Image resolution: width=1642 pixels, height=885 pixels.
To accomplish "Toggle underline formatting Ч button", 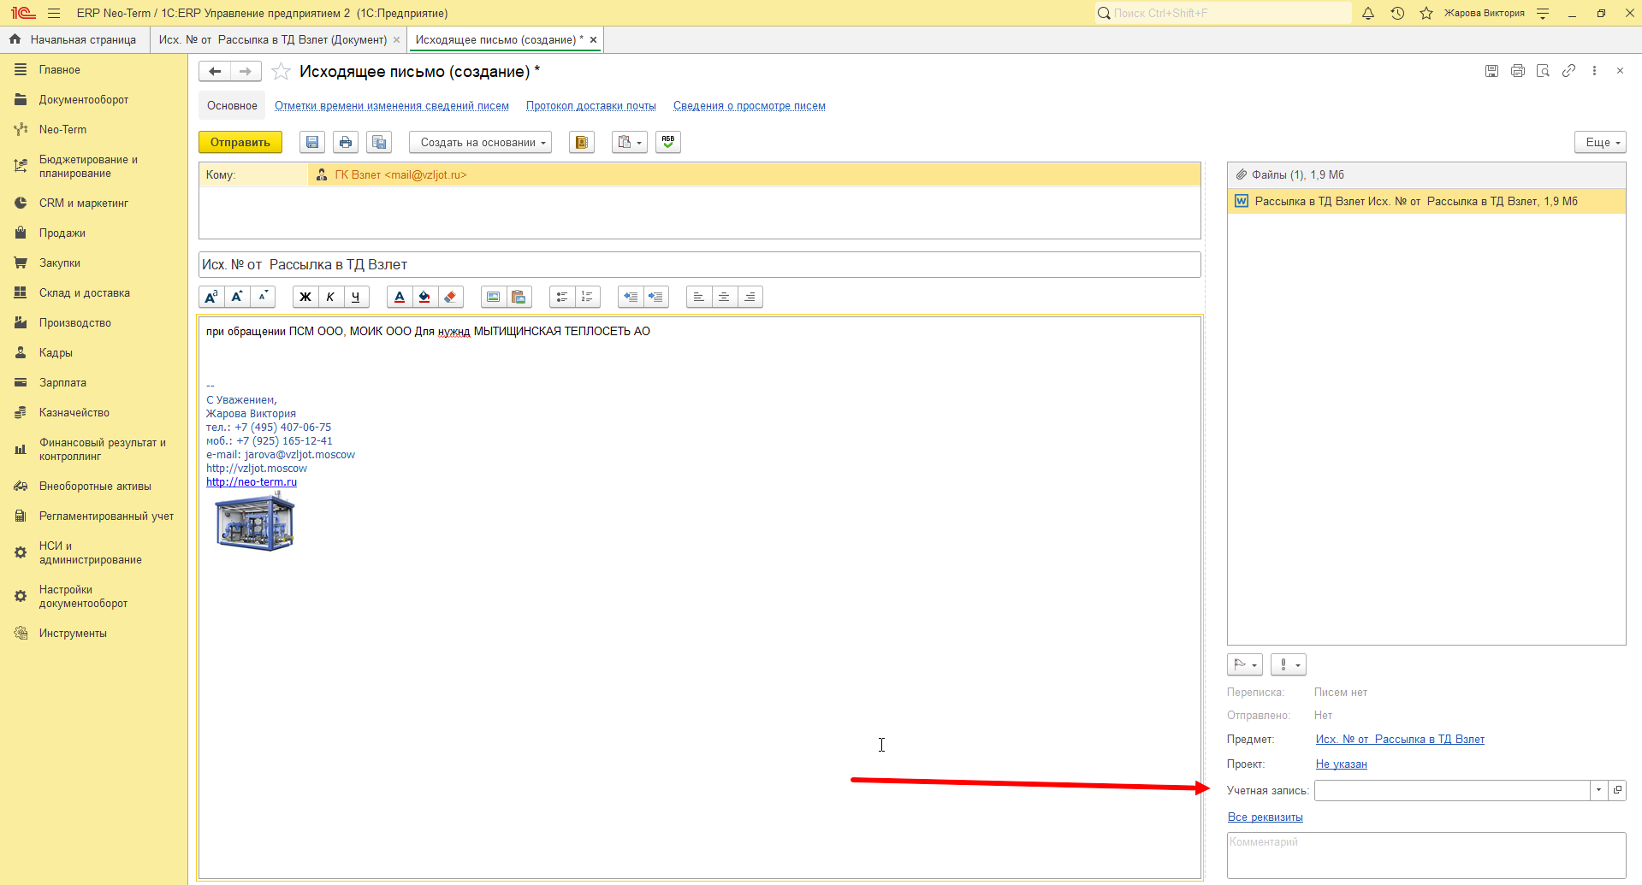I will coord(356,297).
